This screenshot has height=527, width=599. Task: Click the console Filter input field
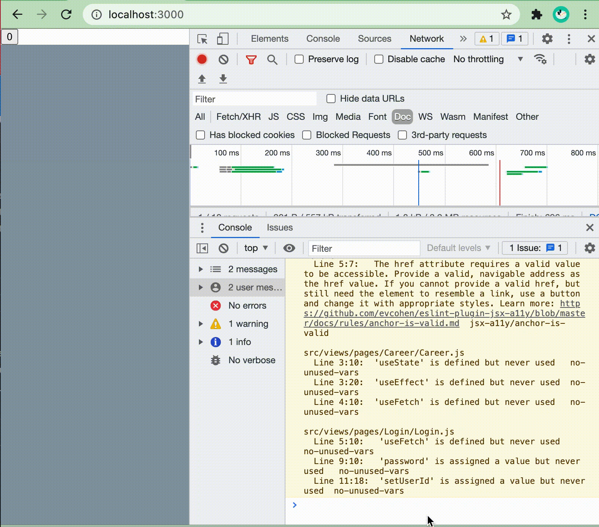tap(364, 248)
